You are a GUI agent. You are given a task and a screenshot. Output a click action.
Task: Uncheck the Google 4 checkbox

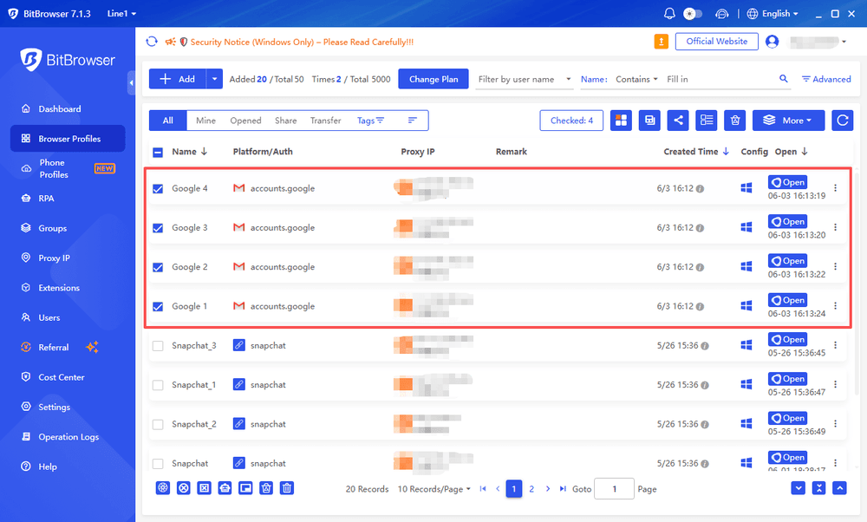tap(158, 188)
